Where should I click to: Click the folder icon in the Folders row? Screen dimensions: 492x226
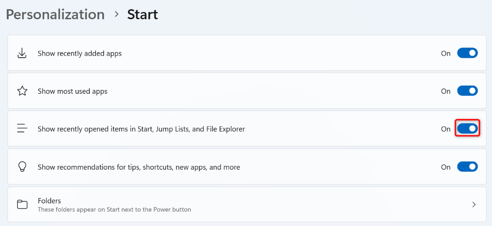point(22,204)
